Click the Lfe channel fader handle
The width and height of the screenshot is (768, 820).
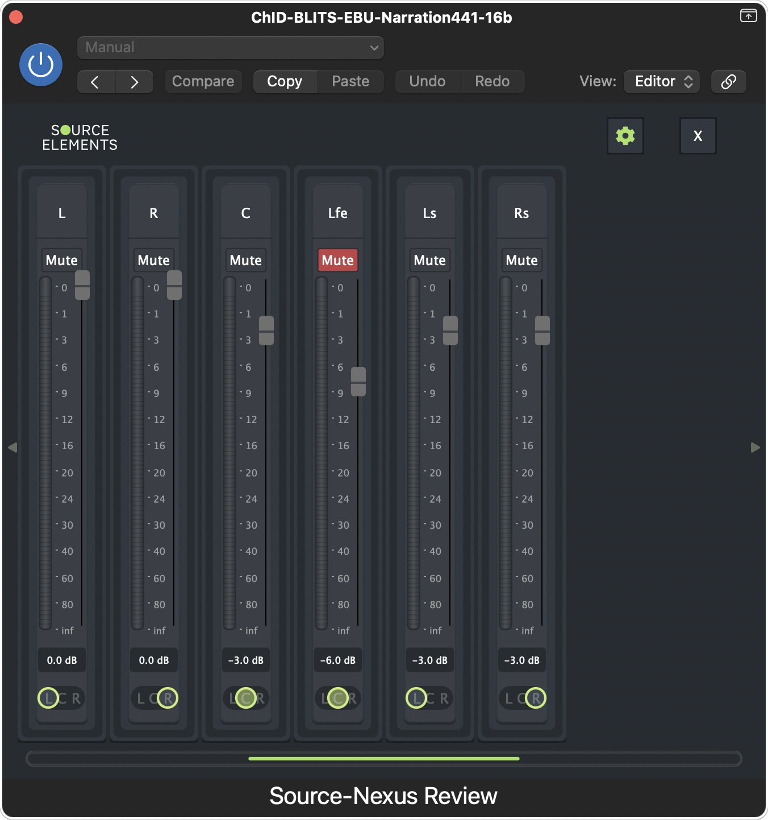(358, 382)
